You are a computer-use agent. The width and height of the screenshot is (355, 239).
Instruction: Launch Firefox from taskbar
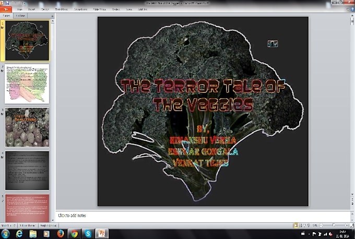[61, 234]
